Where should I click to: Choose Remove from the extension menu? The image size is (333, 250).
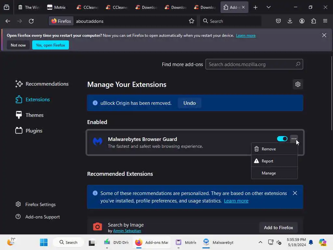[x=274, y=149]
